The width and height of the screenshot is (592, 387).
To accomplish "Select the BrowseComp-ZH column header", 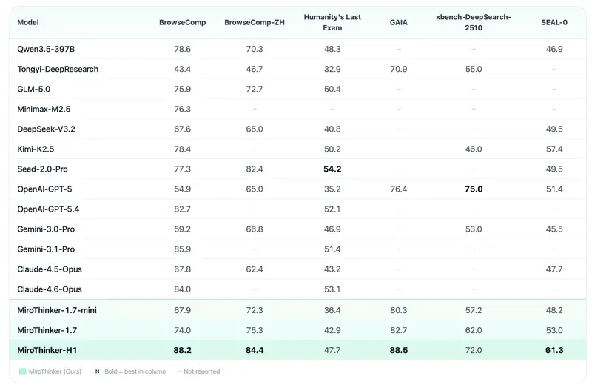I will point(254,23).
